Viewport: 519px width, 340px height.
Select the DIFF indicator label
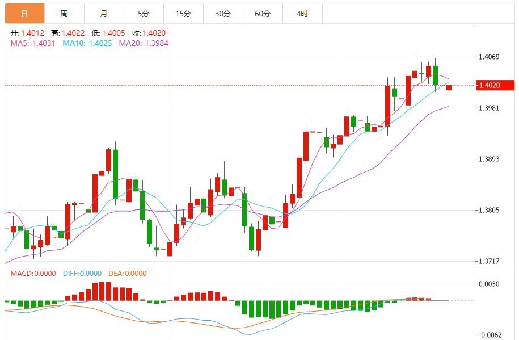click(81, 273)
